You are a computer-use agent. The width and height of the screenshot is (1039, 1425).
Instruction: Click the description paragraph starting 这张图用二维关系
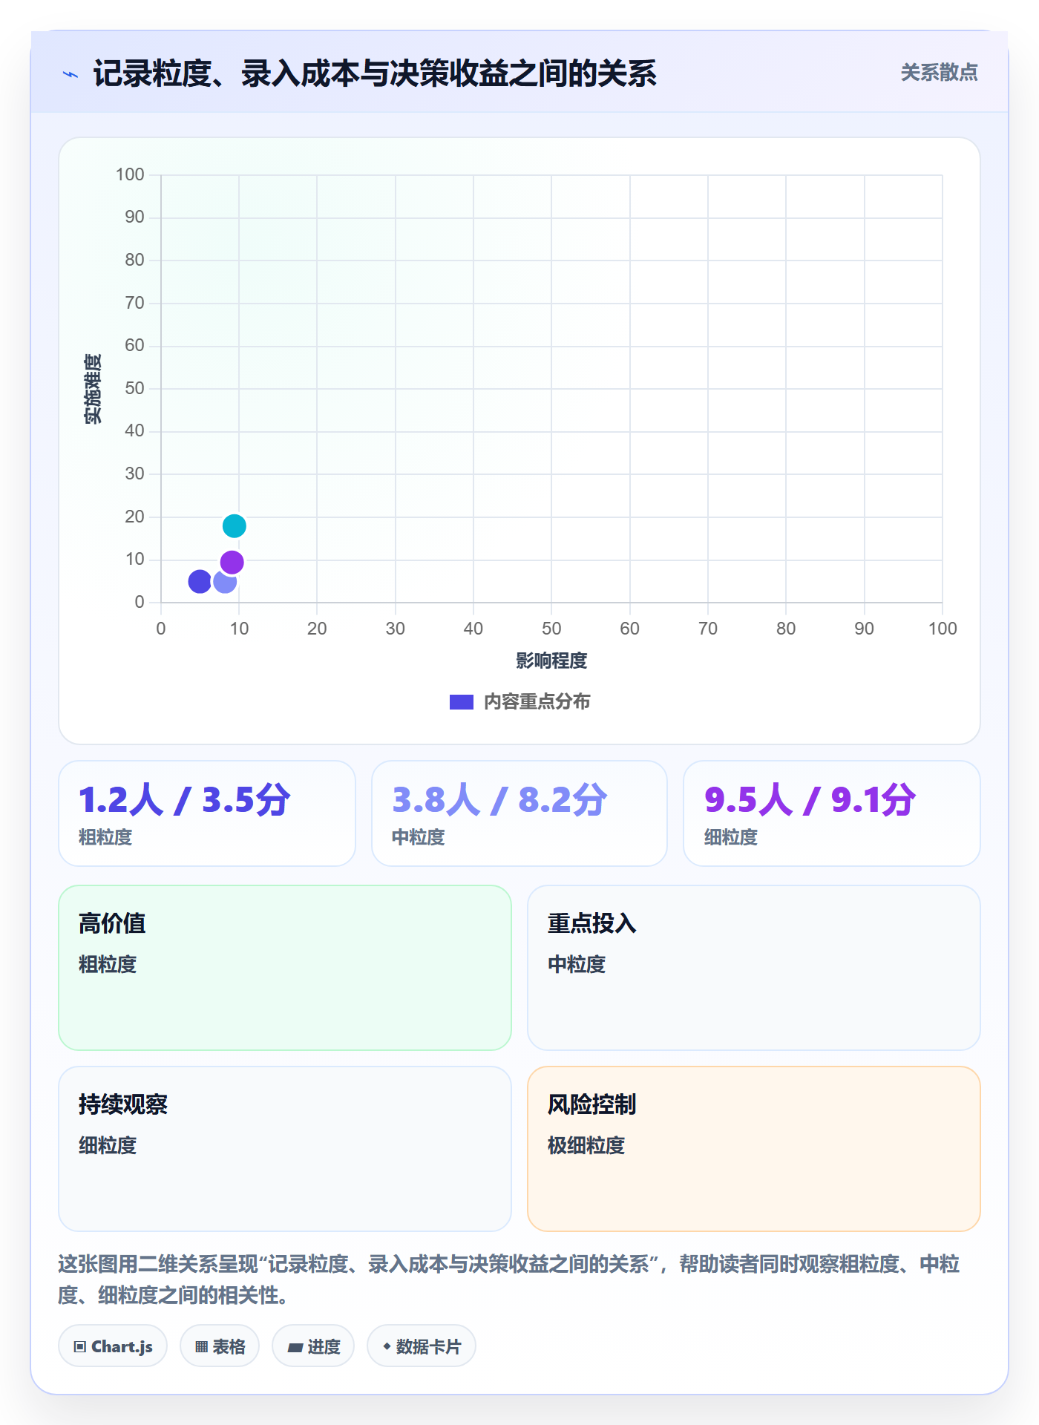(509, 1280)
